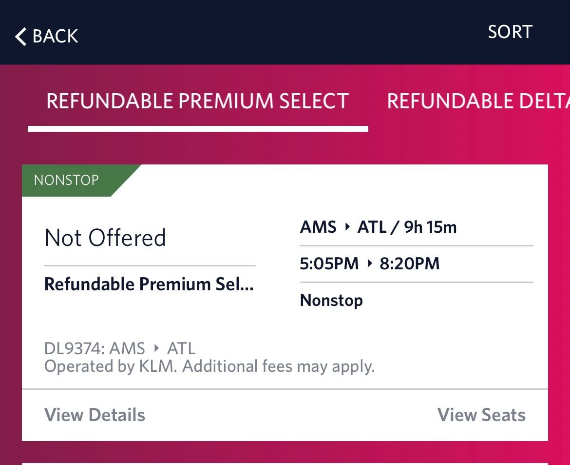This screenshot has height=465, width=570.
Task: Switch to the partially visible Refundable Delta tab
Action: tap(477, 101)
